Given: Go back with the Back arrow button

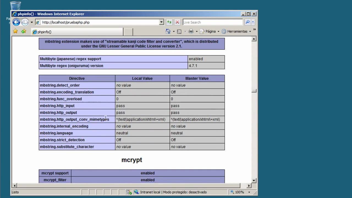Looking at the screenshot, I should tap(16, 22).
